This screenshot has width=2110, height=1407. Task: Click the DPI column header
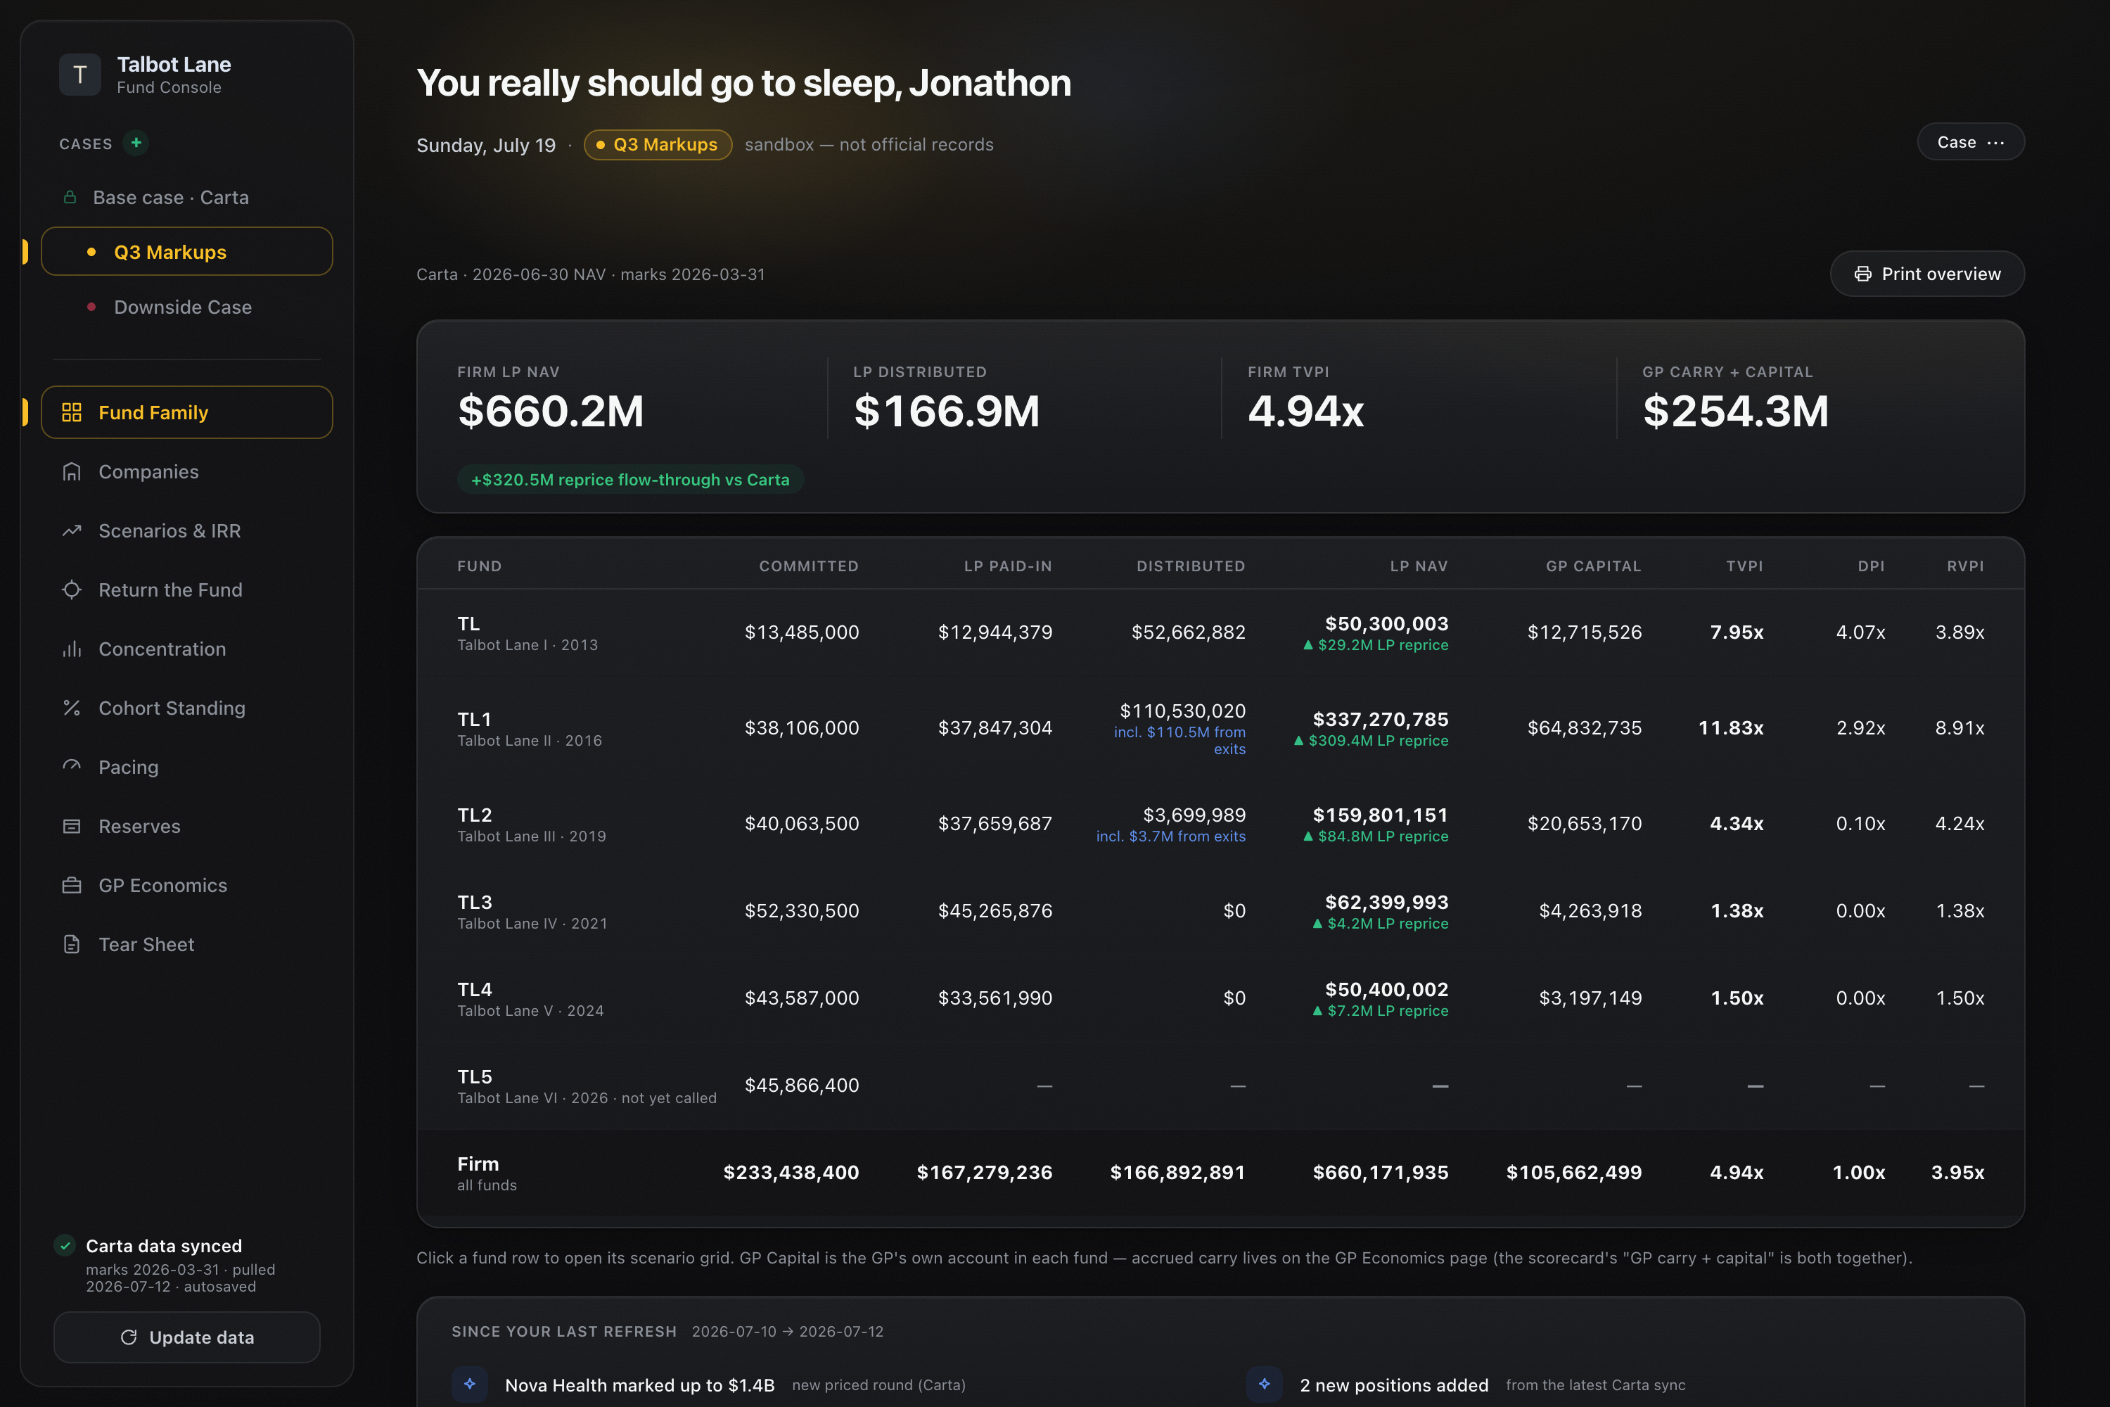coord(1872,566)
